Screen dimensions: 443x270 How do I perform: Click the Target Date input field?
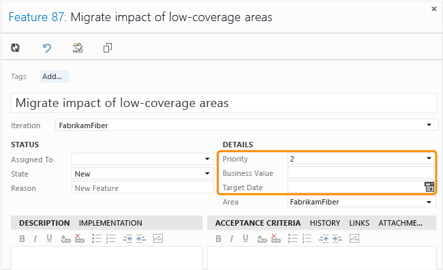coord(356,187)
